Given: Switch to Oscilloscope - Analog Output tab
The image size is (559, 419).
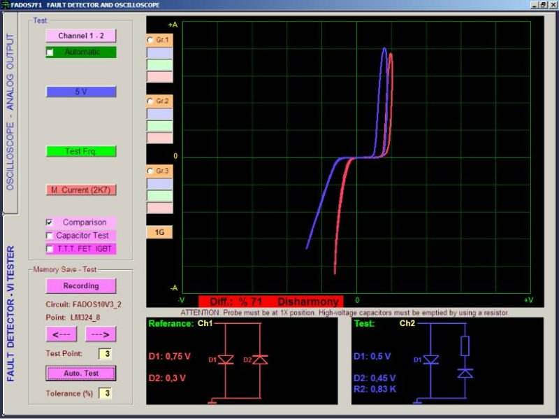Looking at the screenshot, I should click(x=10, y=119).
